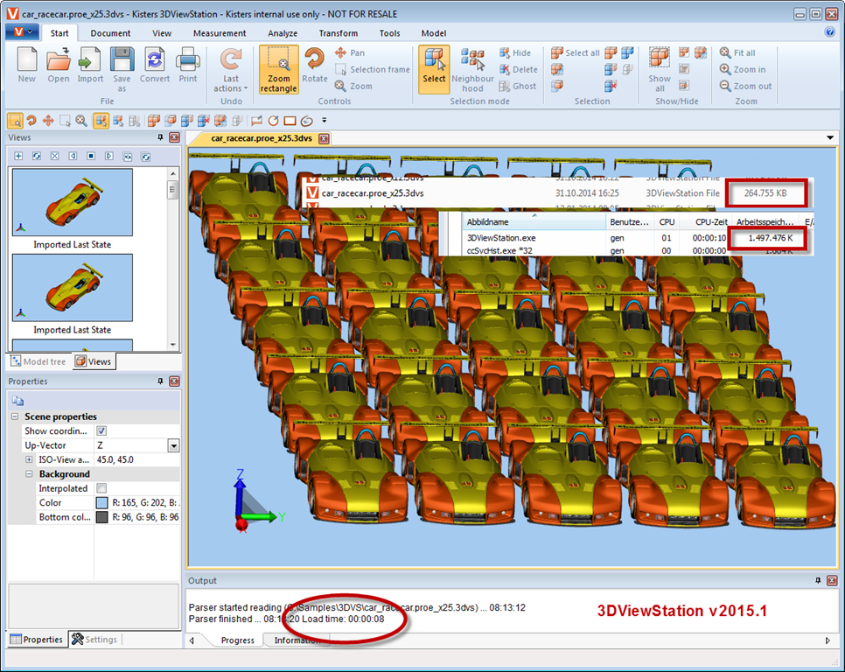This screenshot has height=672, width=845.
Task: Pin the Output panel
Action: click(x=818, y=580)
